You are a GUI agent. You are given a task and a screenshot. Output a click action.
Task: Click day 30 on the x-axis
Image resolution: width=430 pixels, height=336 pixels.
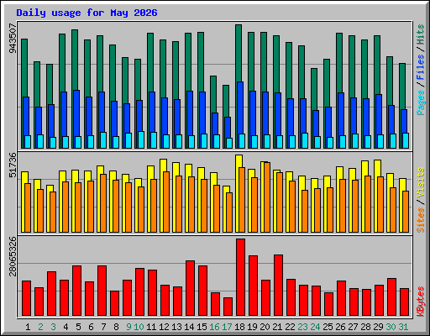pos(391,327)
